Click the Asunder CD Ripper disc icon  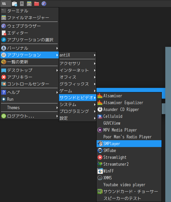pyautogui.click(x=100, y=109)
